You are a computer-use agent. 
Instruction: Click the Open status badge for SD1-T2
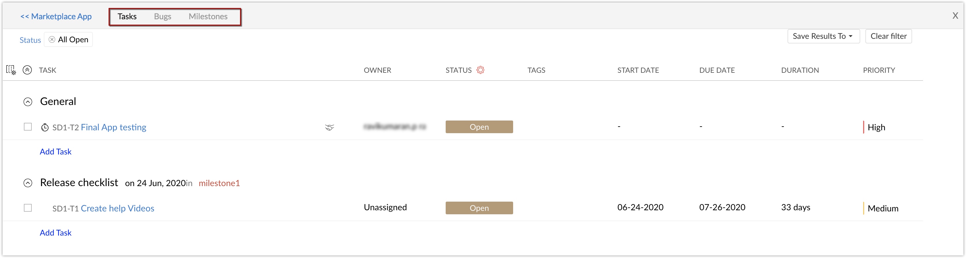pyautogui.click(x=479, y=127)
